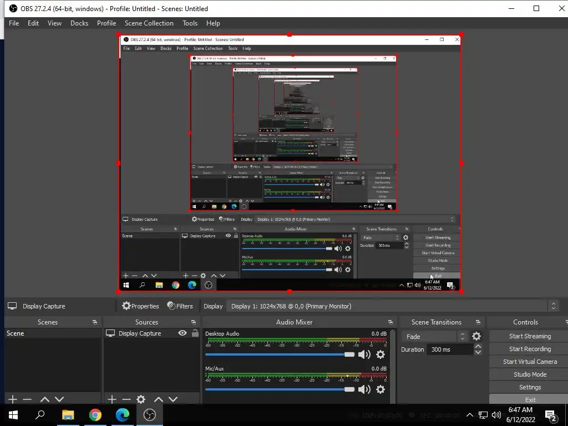Screen dimensions: 568x426
Task: Click Start Streaming button
Action: (x=530, y=336)
